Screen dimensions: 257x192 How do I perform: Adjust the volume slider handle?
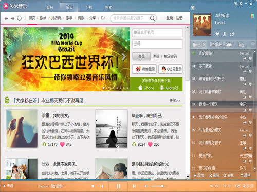tap(162, 186)
